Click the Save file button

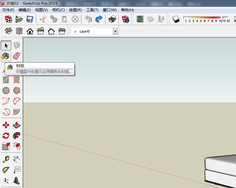30,19
